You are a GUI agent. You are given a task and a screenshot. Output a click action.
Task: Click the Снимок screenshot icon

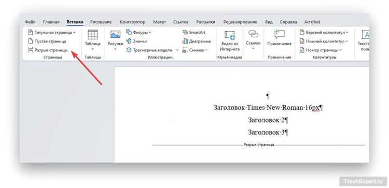(185, 50)
